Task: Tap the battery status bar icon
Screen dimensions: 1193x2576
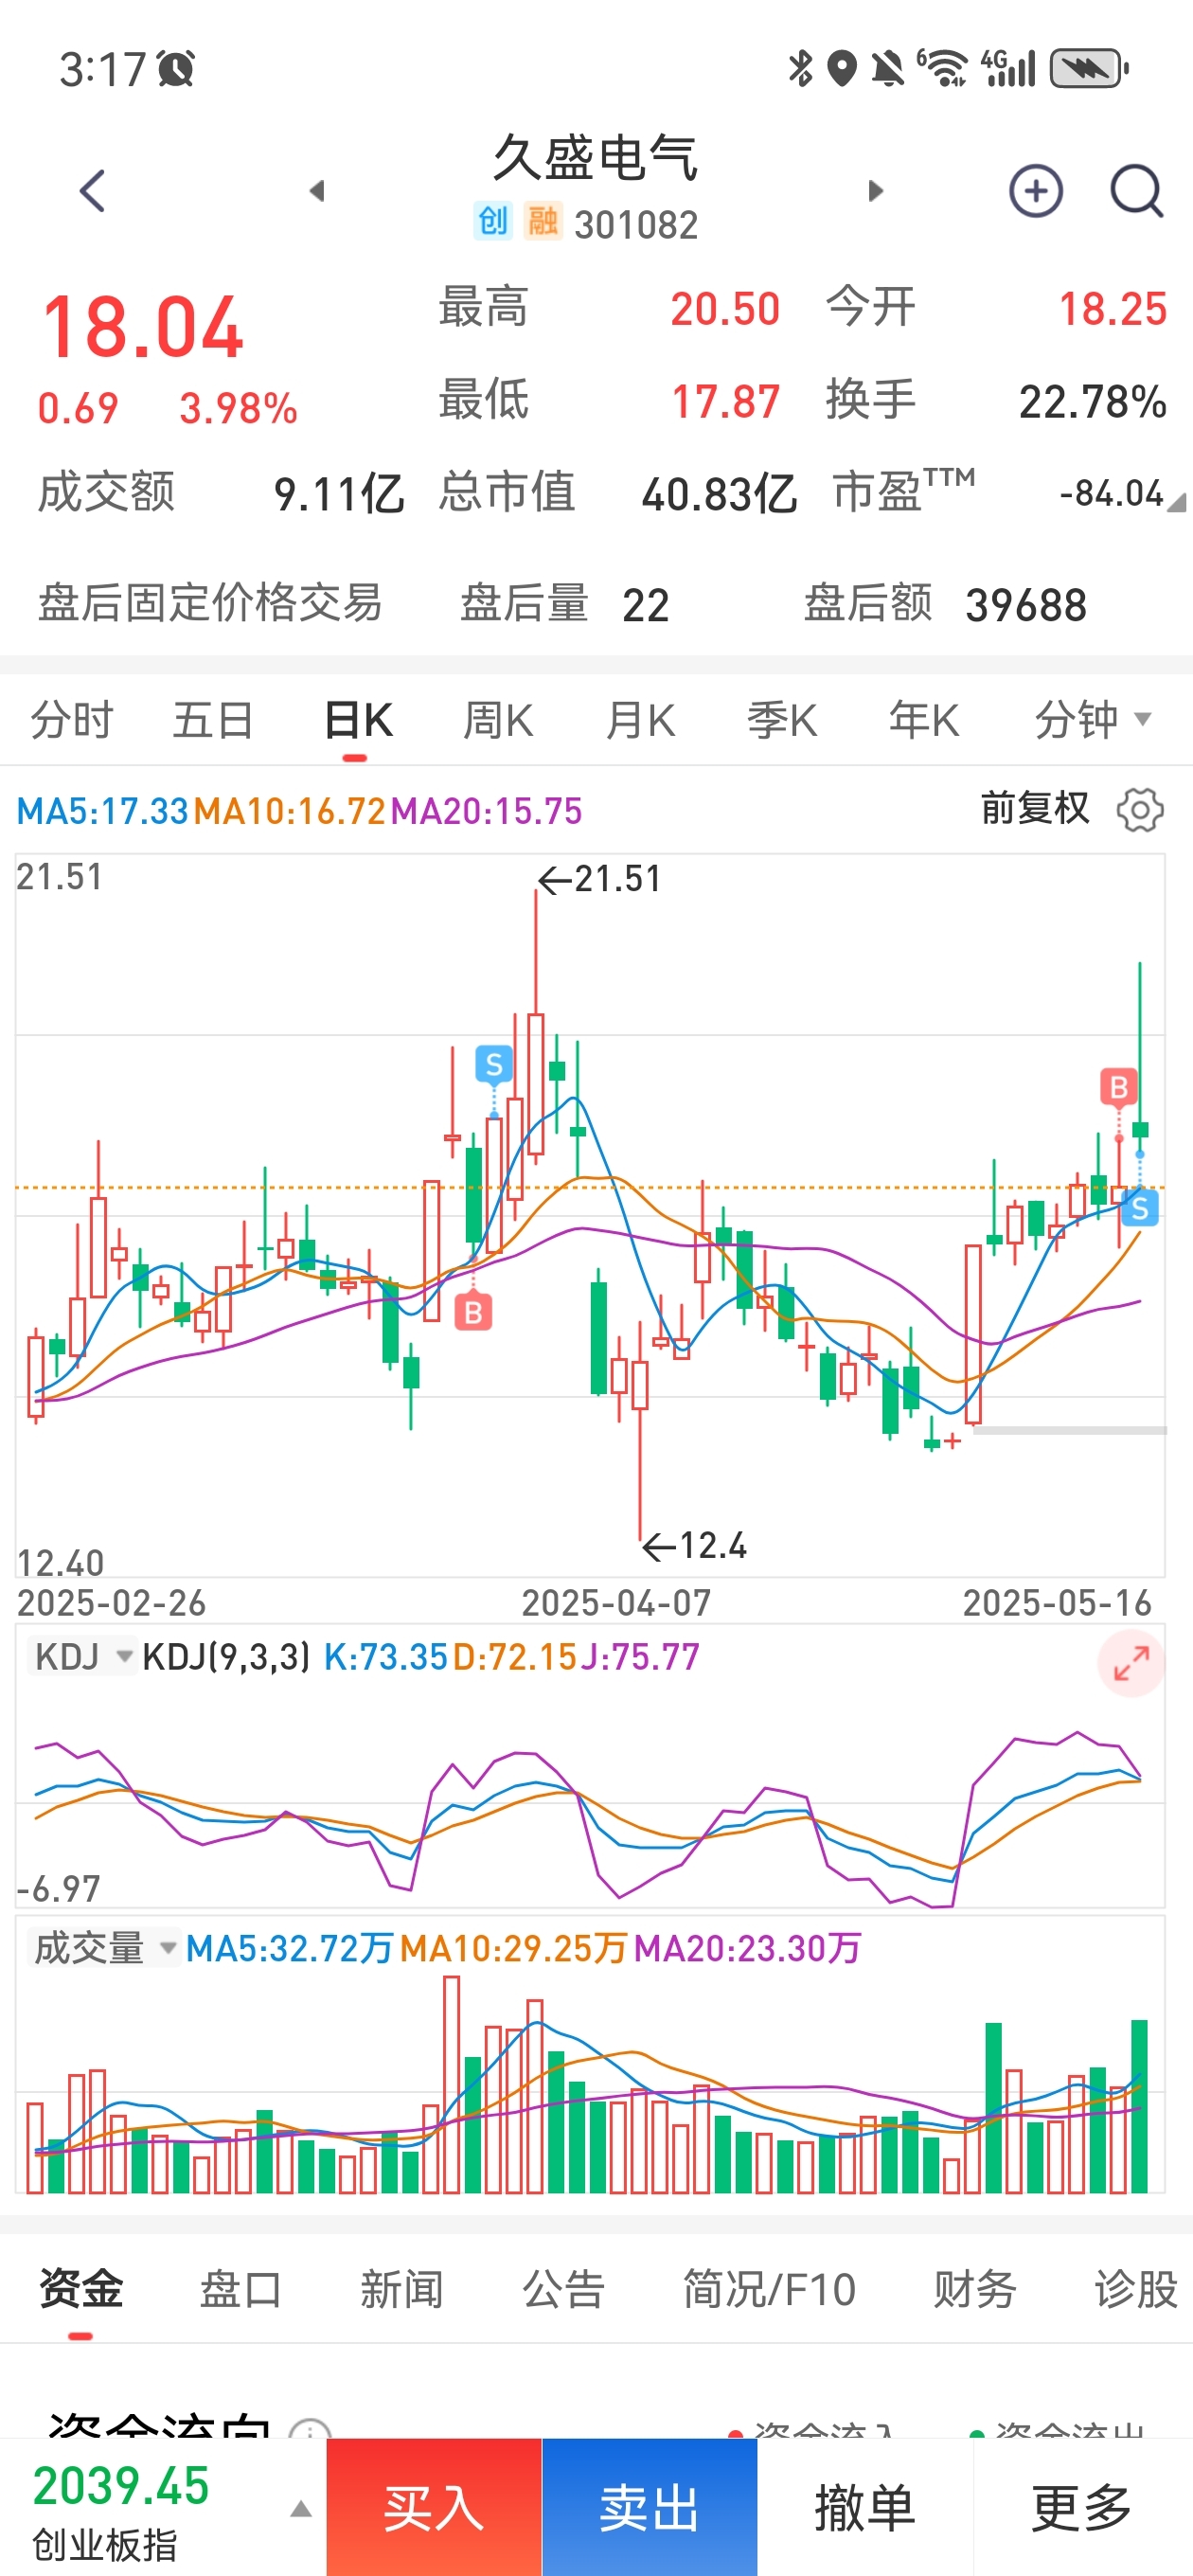Action: tap(1089, 68)
